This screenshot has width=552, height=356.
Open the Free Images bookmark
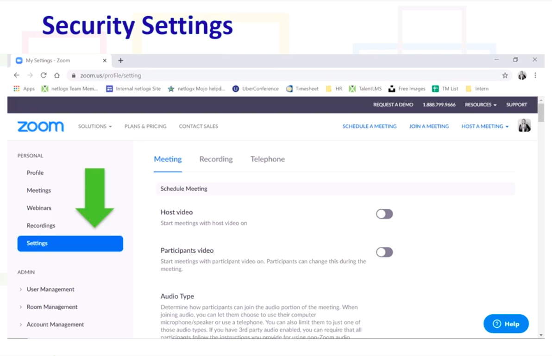[x=407, y=88]
